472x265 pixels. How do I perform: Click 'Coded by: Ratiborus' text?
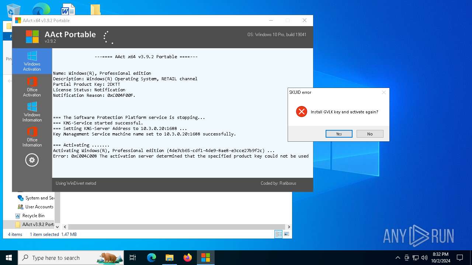click(x=278, y=183)
